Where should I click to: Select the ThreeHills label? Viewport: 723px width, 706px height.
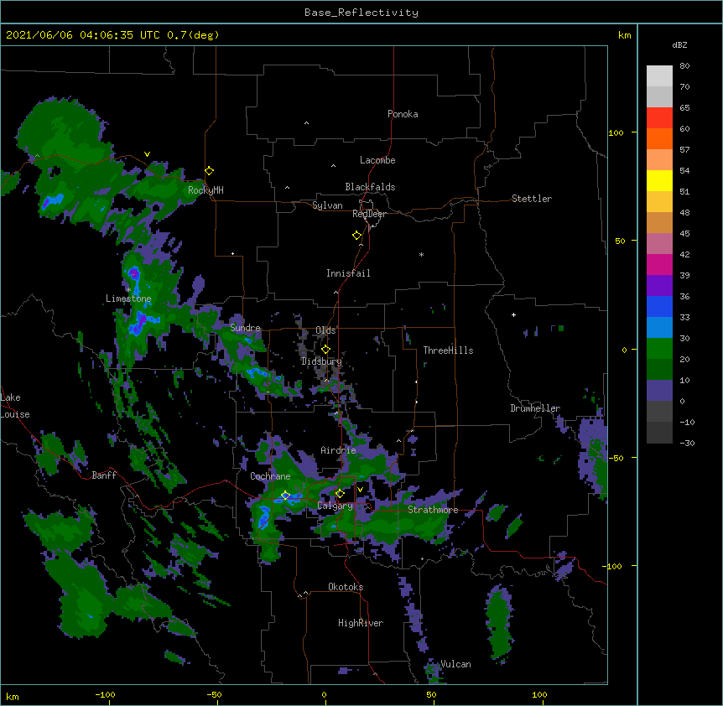coord(448,350)
